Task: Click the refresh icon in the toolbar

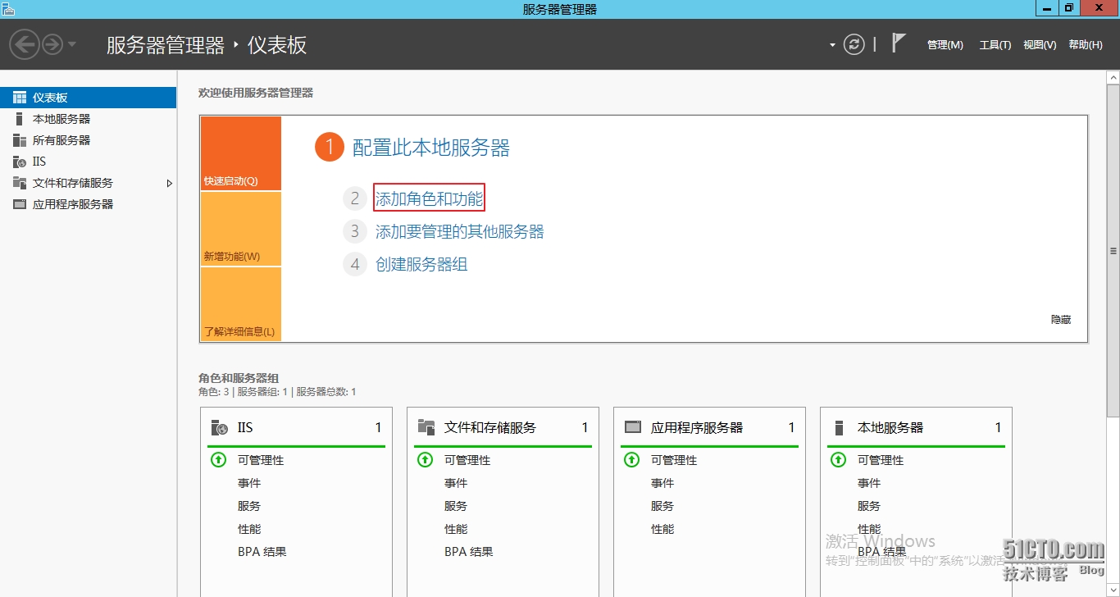Action: [854, 45]
